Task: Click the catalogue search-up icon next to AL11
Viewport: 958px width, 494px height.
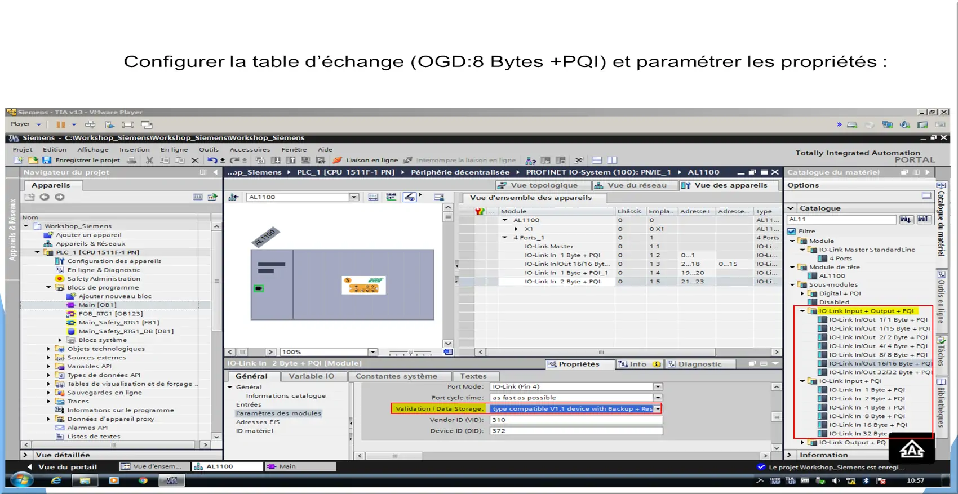Action: pos(923,219)
